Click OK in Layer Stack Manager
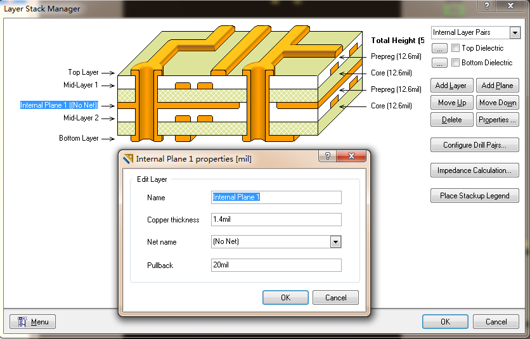 point(445,321)
